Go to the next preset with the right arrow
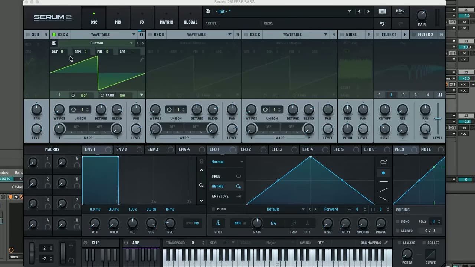The height and width of the screenshot is (267, 475). (x=368, y=11)
